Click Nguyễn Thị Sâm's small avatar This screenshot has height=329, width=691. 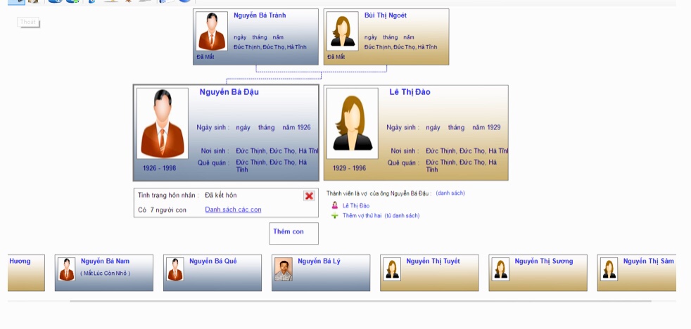coord(609,269)
